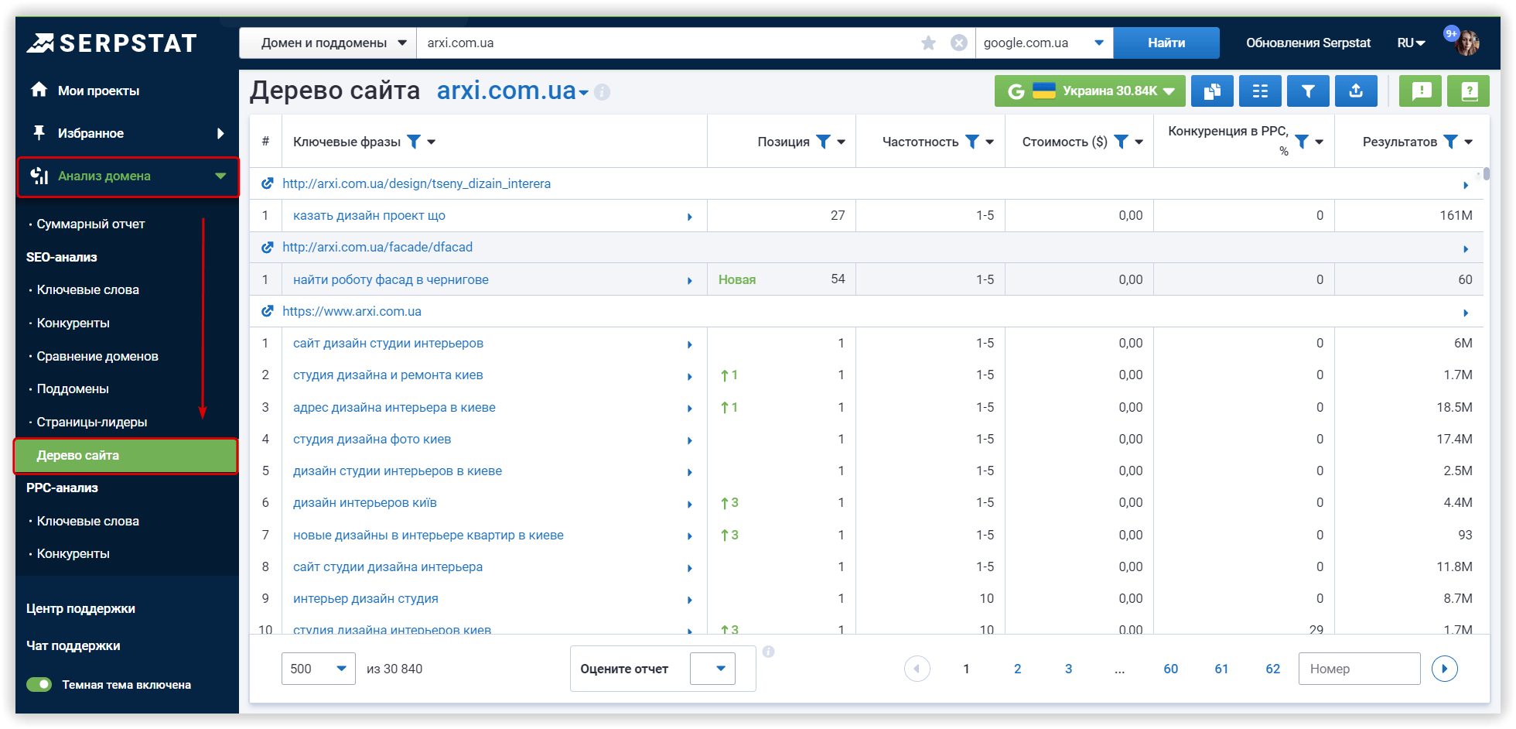
Task: Clear the domain search field with X icon
Action: coord(958,43)
